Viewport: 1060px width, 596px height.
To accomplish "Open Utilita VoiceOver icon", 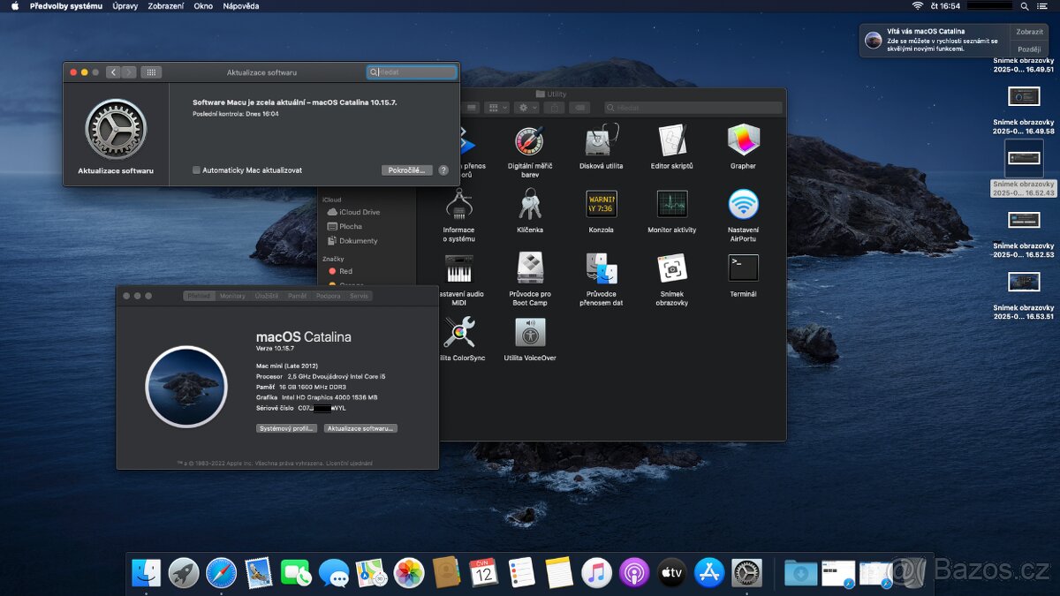I will click(529, 332).
